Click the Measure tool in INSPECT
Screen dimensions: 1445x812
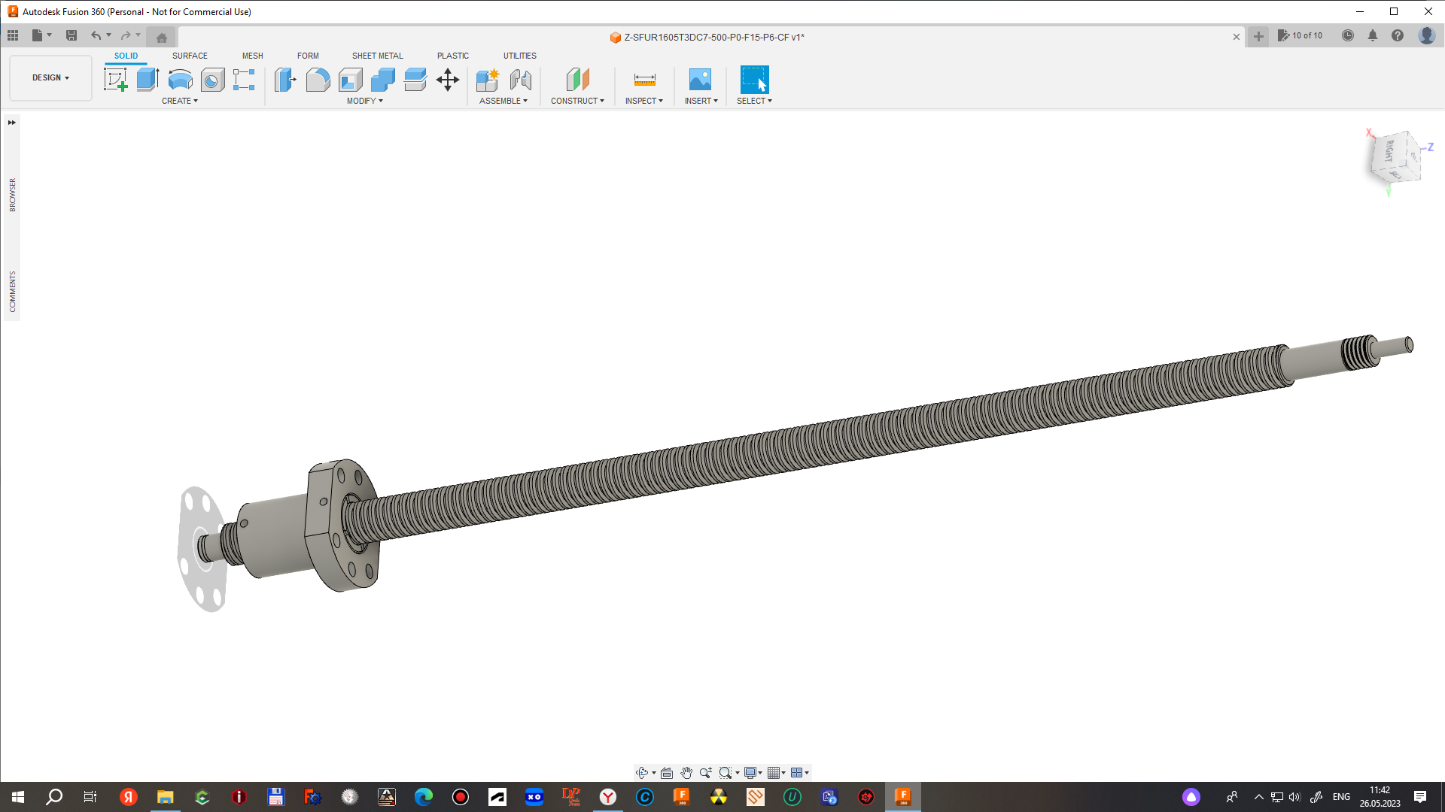coord(645,79)
